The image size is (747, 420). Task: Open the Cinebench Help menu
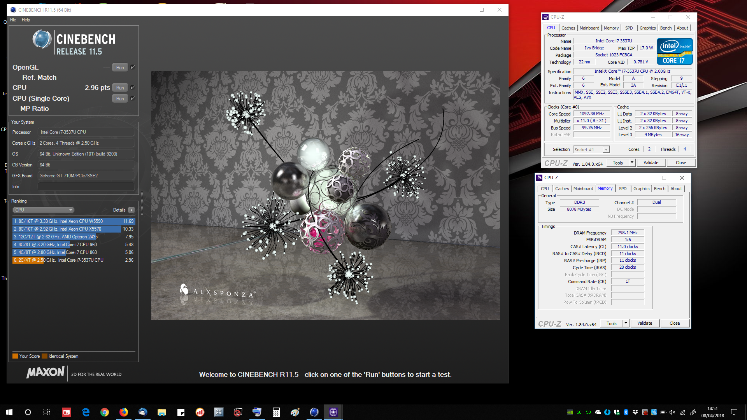coord(26,20)
